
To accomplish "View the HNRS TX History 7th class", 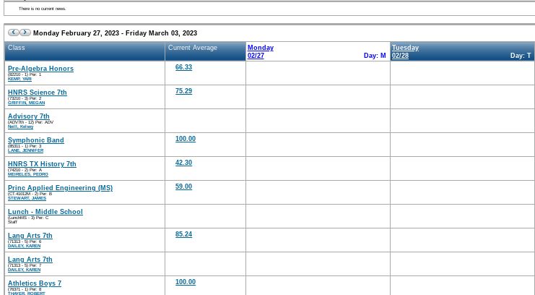I will tap(42, 164).
